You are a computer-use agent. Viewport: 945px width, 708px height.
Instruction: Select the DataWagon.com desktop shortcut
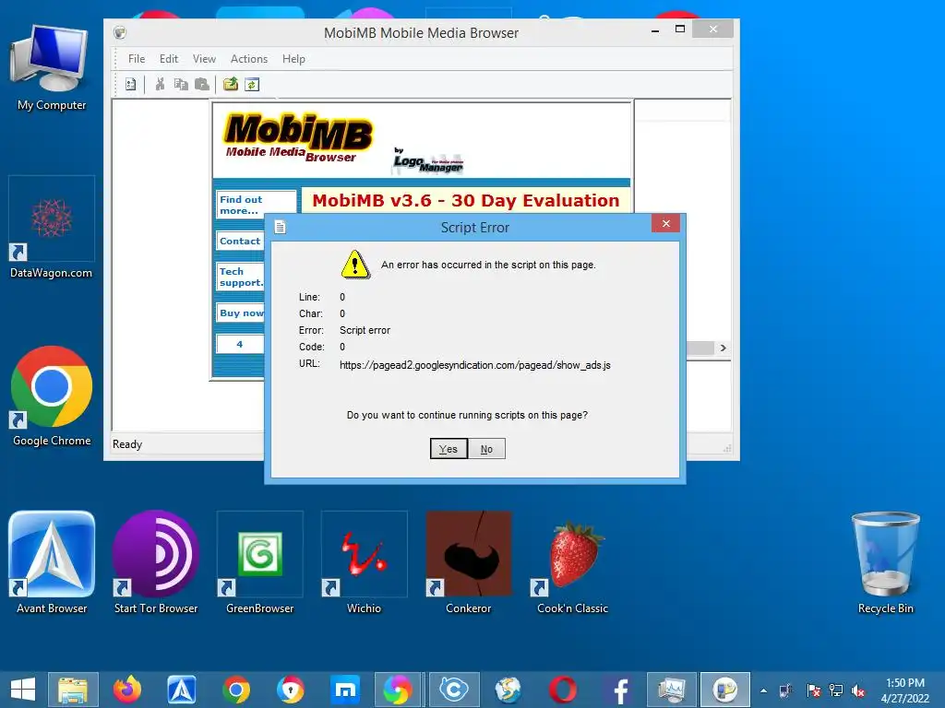point(52,228)
